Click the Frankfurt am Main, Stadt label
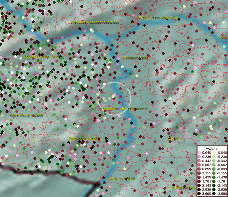 (158, 18)
